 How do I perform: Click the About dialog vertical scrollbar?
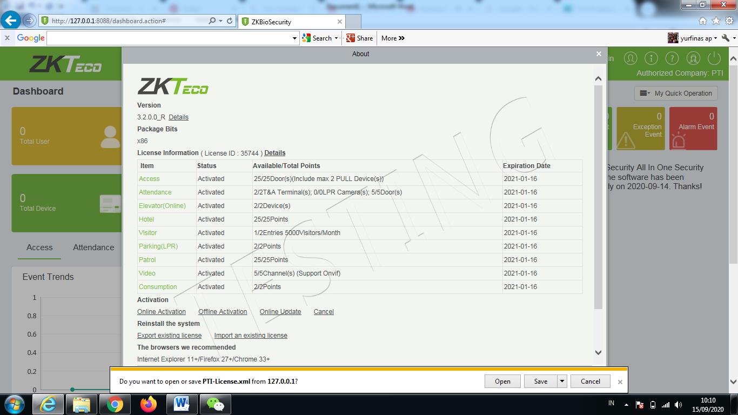tap(598, 195)
